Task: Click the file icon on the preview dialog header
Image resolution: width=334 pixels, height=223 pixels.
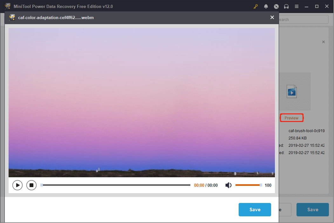Action: pos(12,17)
